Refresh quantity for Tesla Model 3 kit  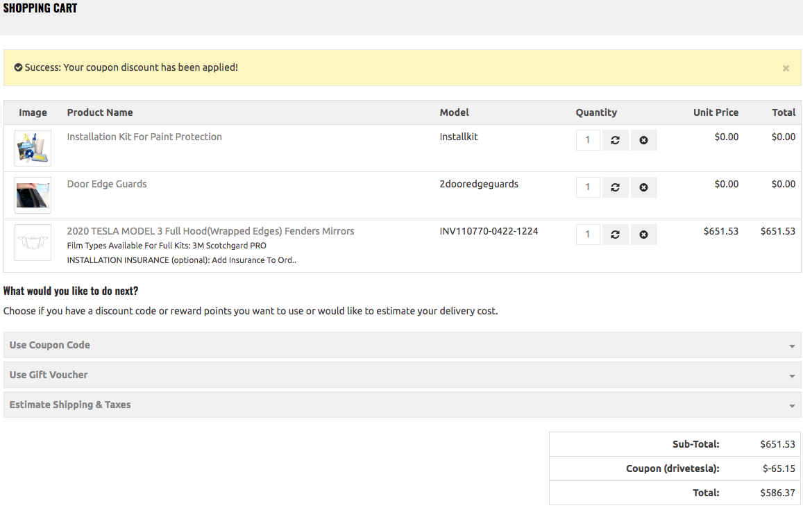point(615,235)
